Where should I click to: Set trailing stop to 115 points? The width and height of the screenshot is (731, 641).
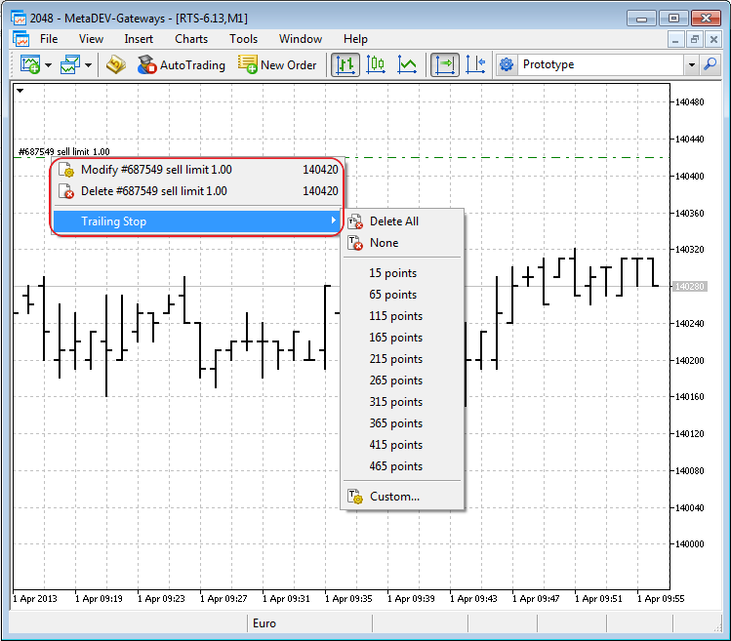pos(402,316)
